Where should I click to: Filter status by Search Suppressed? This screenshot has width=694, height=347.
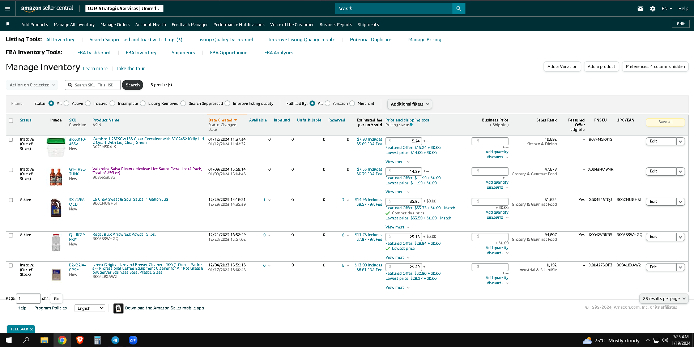coord(183,103)
